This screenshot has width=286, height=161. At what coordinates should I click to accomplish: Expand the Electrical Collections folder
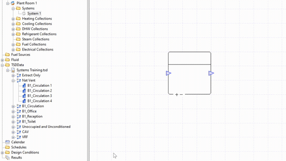tap(13, 50)
